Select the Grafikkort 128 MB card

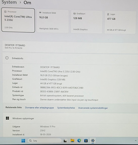pos(87,22)
